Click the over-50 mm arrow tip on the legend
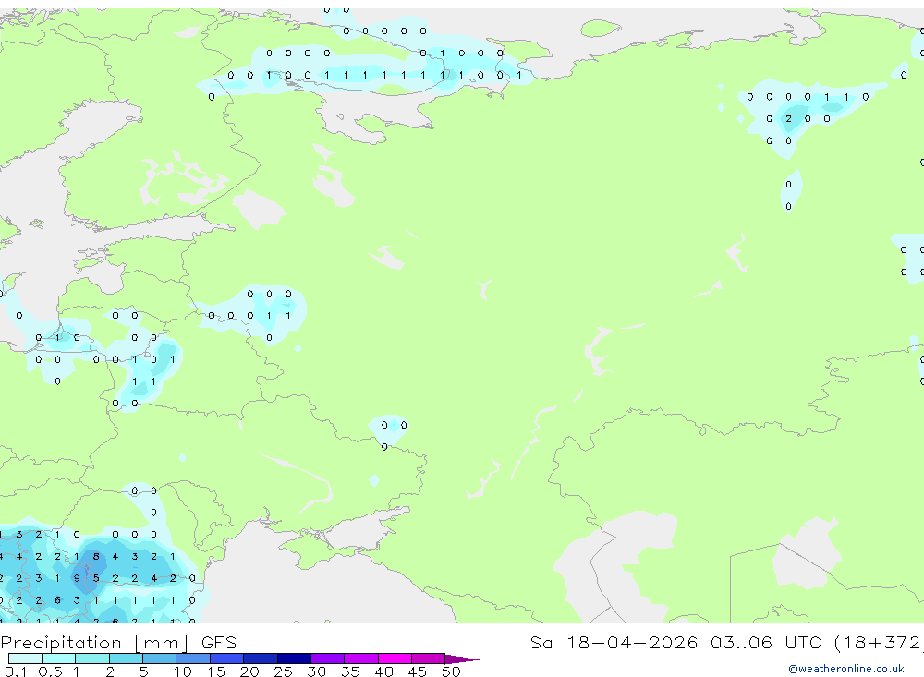Image resolution: width=924 pixels, height=677 pixels. pyautogui.click(x=462, y=659)
